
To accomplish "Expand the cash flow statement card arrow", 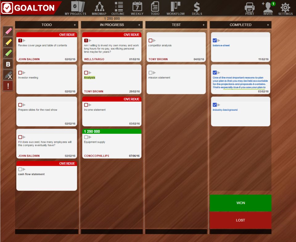I will 24,169.
